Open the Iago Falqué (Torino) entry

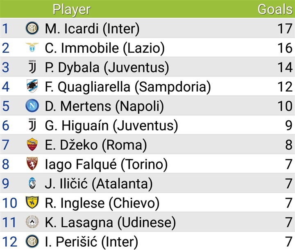click(x=106, y=164)
